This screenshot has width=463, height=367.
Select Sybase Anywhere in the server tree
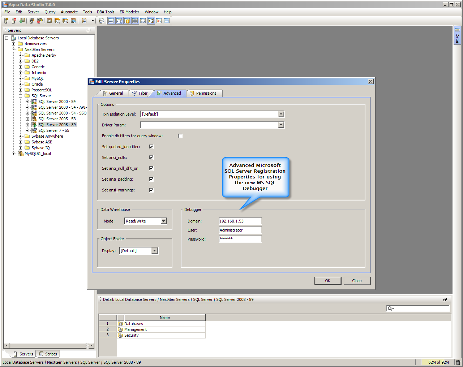(x=47, y=136)
